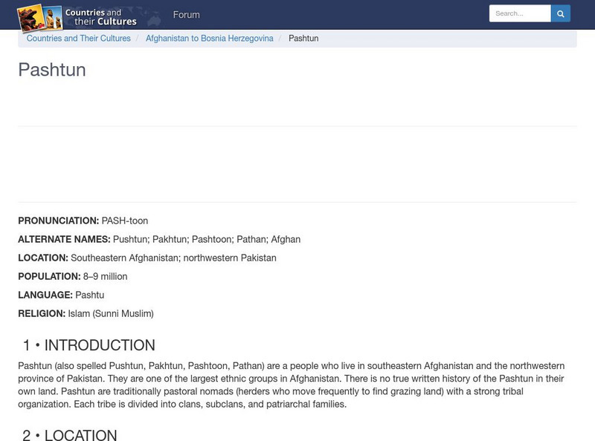Click the PASH-toon pronunciation text
Image resolution: width=595 pixels, height=441 pixels.
123,220
